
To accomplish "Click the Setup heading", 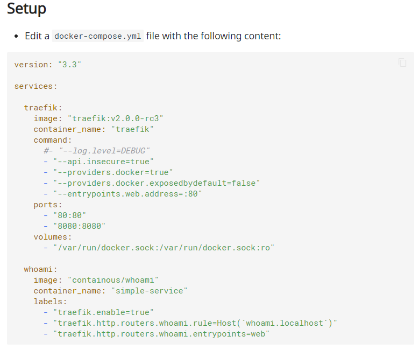I will point(26,9).
